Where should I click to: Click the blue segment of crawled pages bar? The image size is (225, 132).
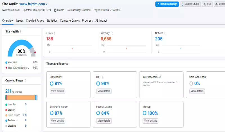pos(36,97)
